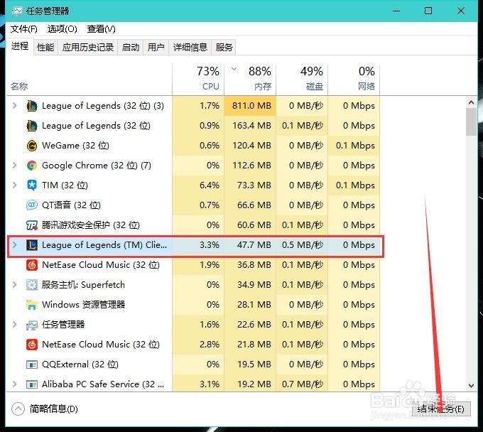Viewport: 483px width, 432px height.
Task: Click the 0.7 MB/秒 disk cell
Action: [302, 384]
